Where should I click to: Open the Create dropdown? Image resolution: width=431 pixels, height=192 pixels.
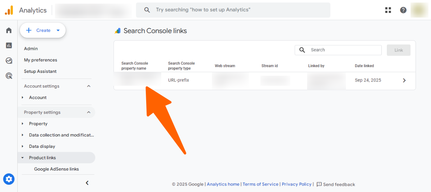click(x=43, y=31)
